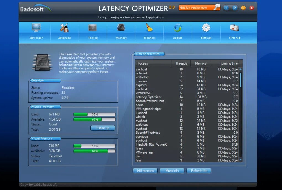This screenshot has width=282, height=190.
Task: Open the Memory chip icon
Action: point(121,28)
